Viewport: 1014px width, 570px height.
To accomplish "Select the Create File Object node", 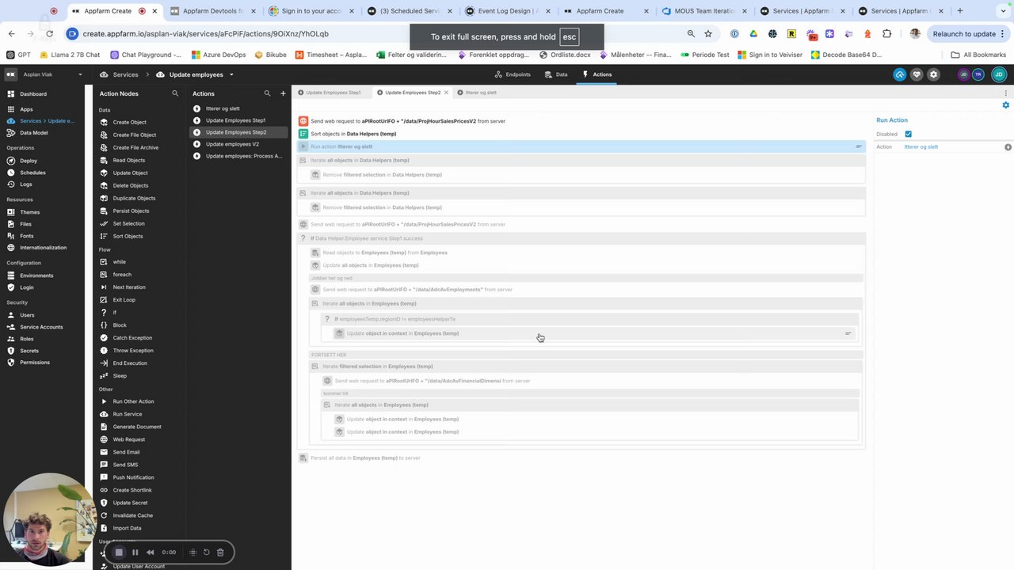I will pos(134,135).
